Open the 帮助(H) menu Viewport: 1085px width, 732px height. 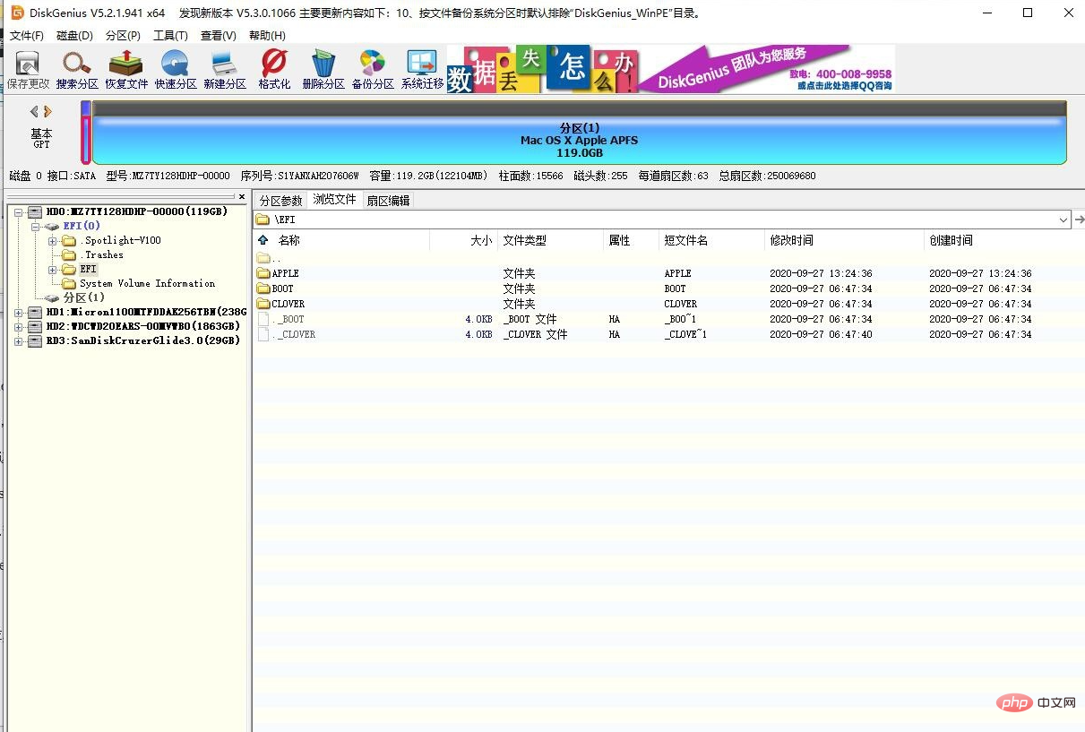267,36
